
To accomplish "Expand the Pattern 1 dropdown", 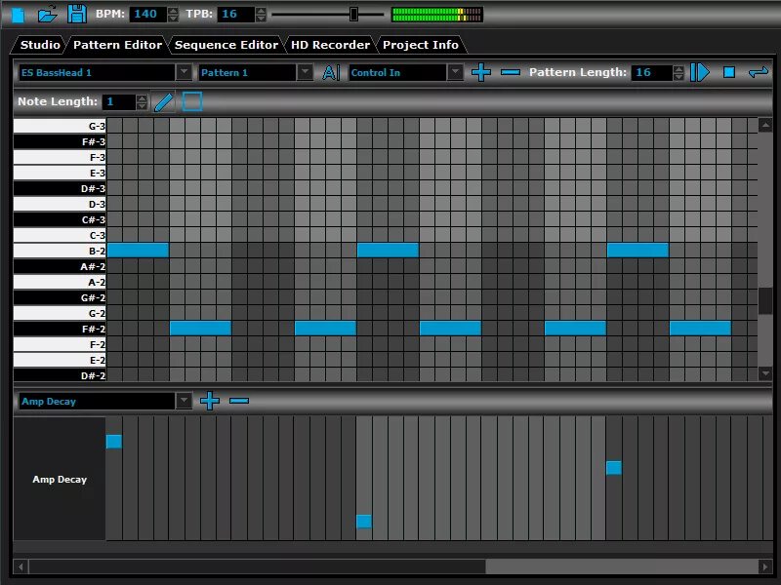I will pyautogui.click(x=305, y=72).
